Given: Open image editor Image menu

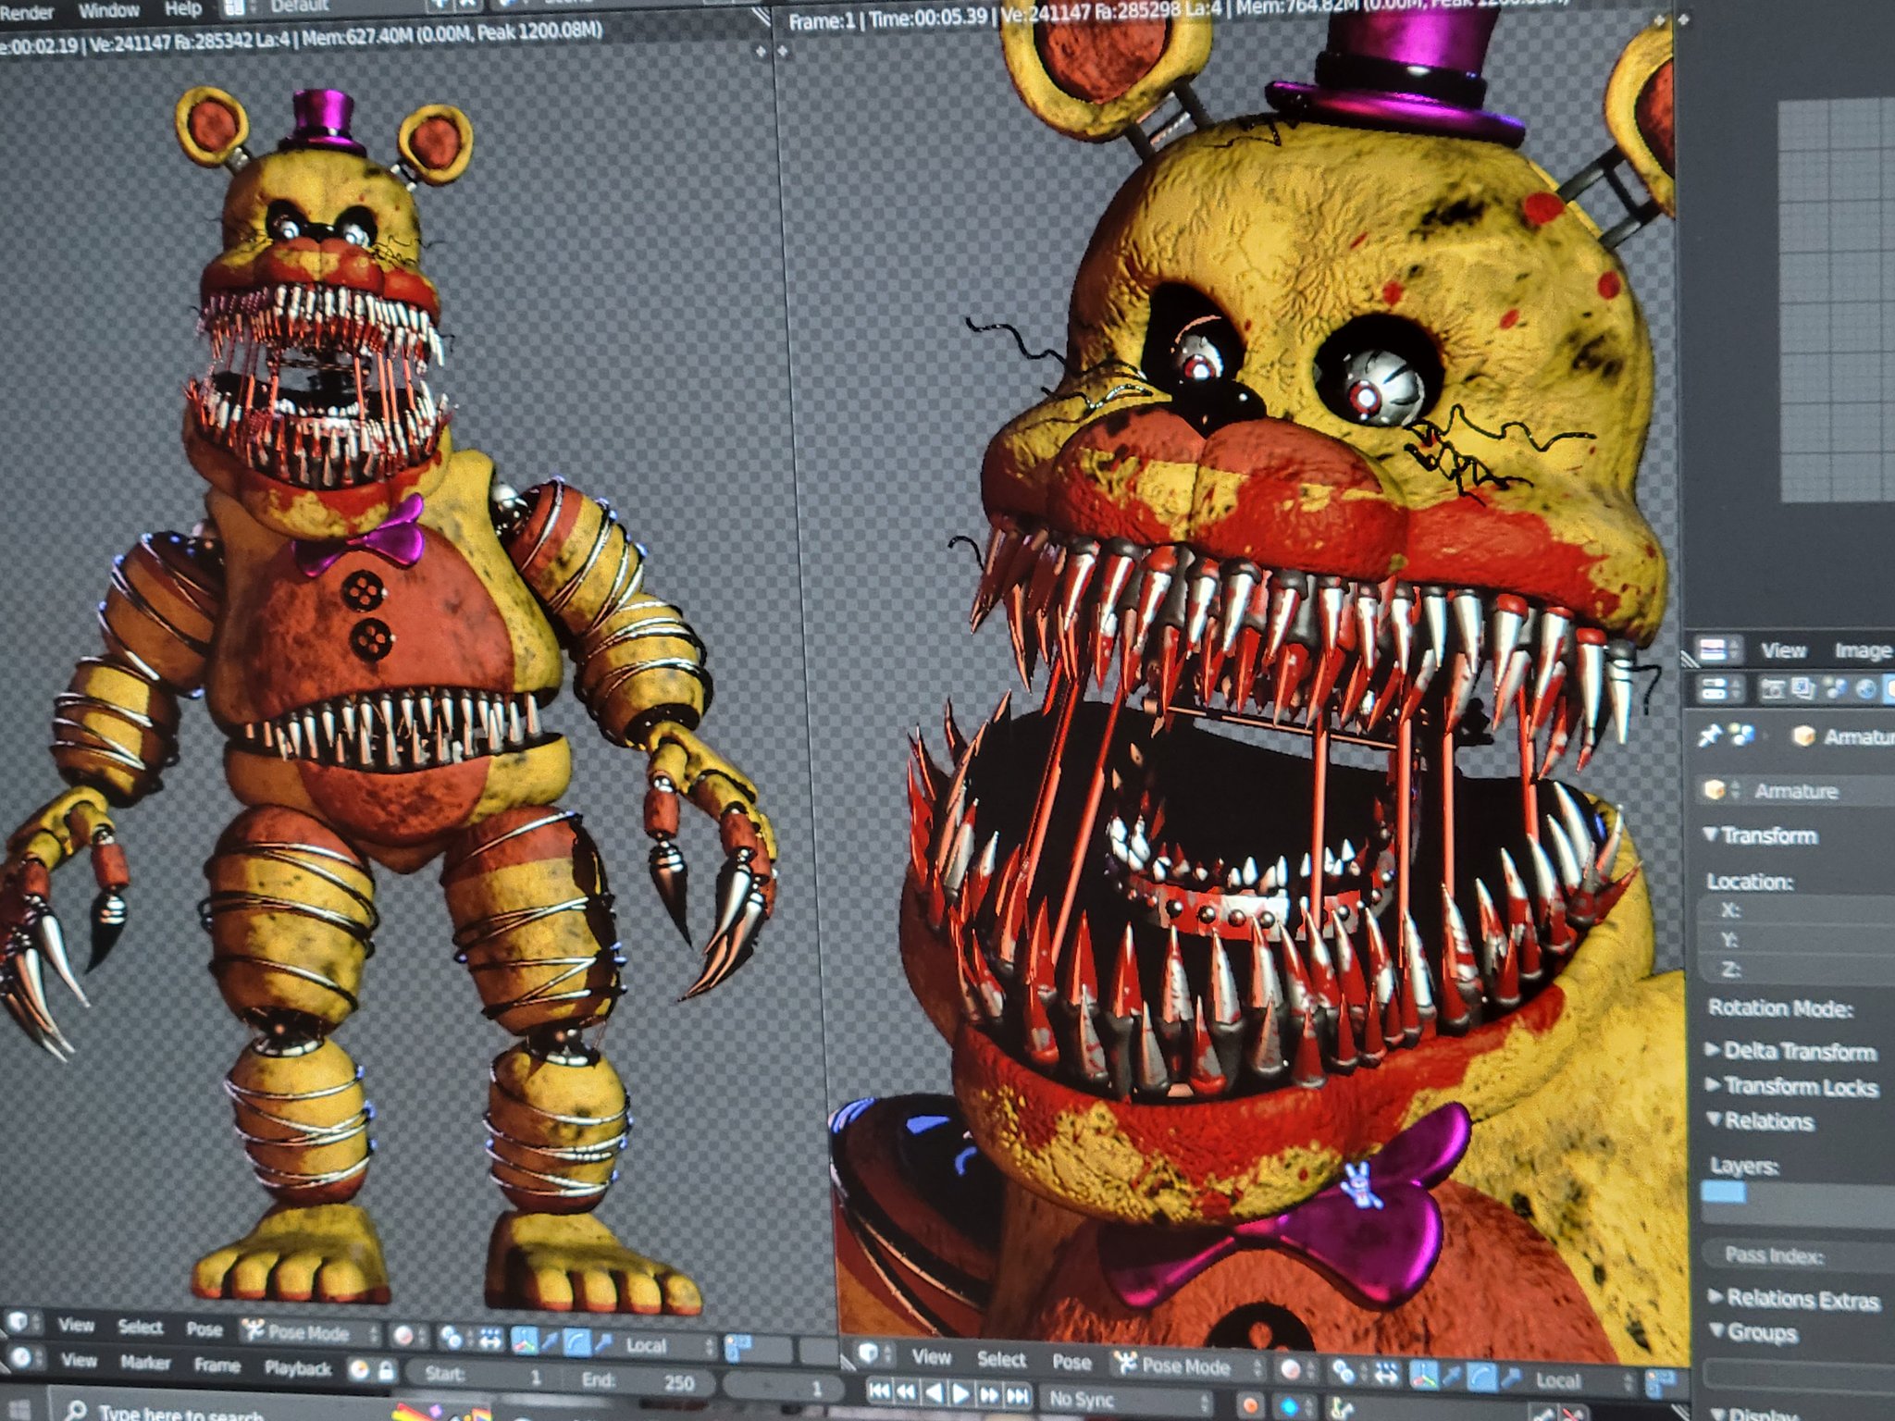Looking at the screenshot, I should tap(1864, 651).
